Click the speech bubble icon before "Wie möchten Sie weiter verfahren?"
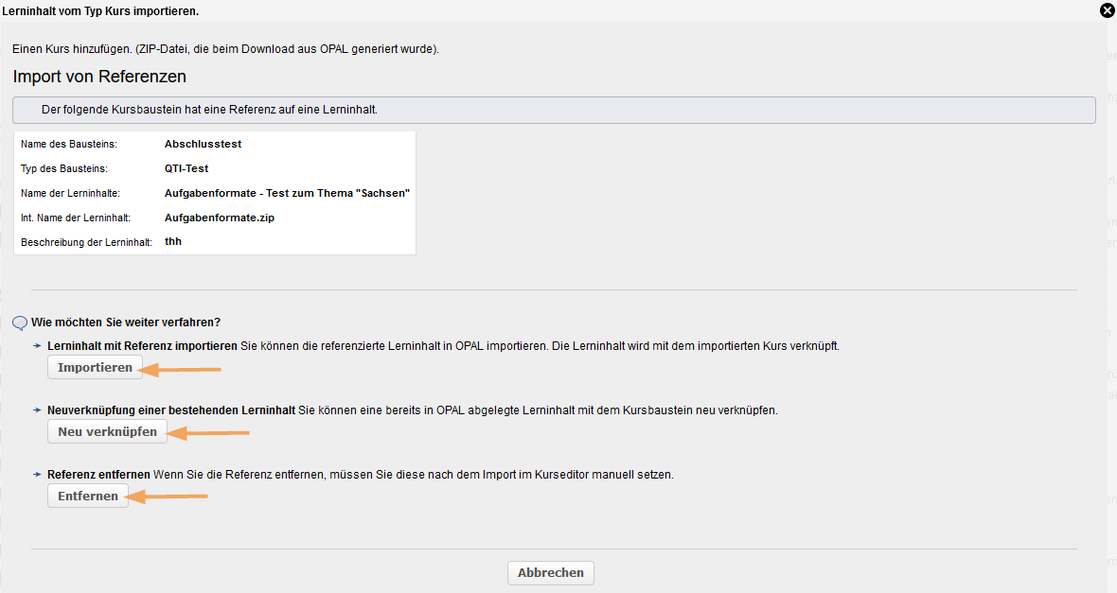Viewport: 1117px width, 593px height. click(x=19, y=323)
